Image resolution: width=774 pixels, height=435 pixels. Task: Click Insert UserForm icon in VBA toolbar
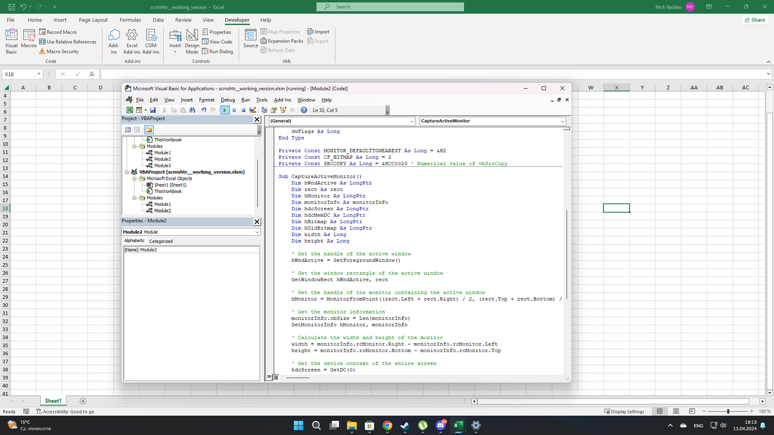point(139,110)
